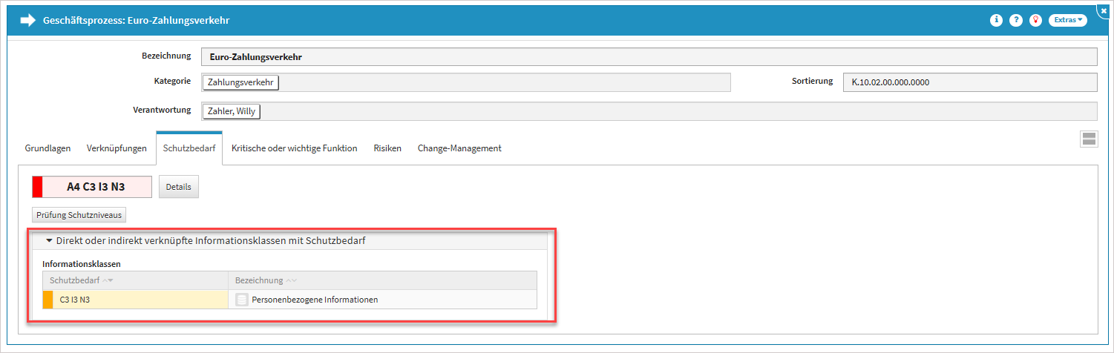Select the C3 I3 N3 cell
Viewport: 1114px width, 353px height.
coord(135,300)
